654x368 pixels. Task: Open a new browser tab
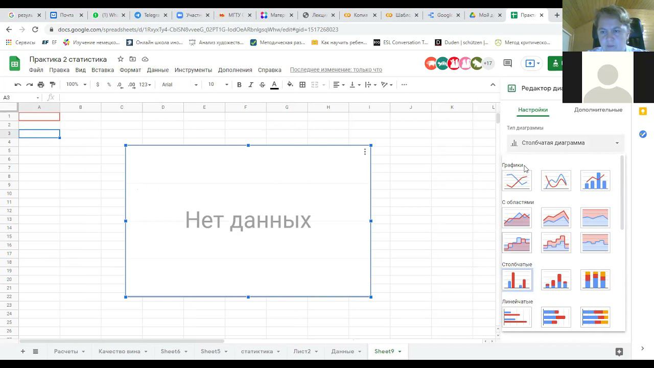coord(557,15)
